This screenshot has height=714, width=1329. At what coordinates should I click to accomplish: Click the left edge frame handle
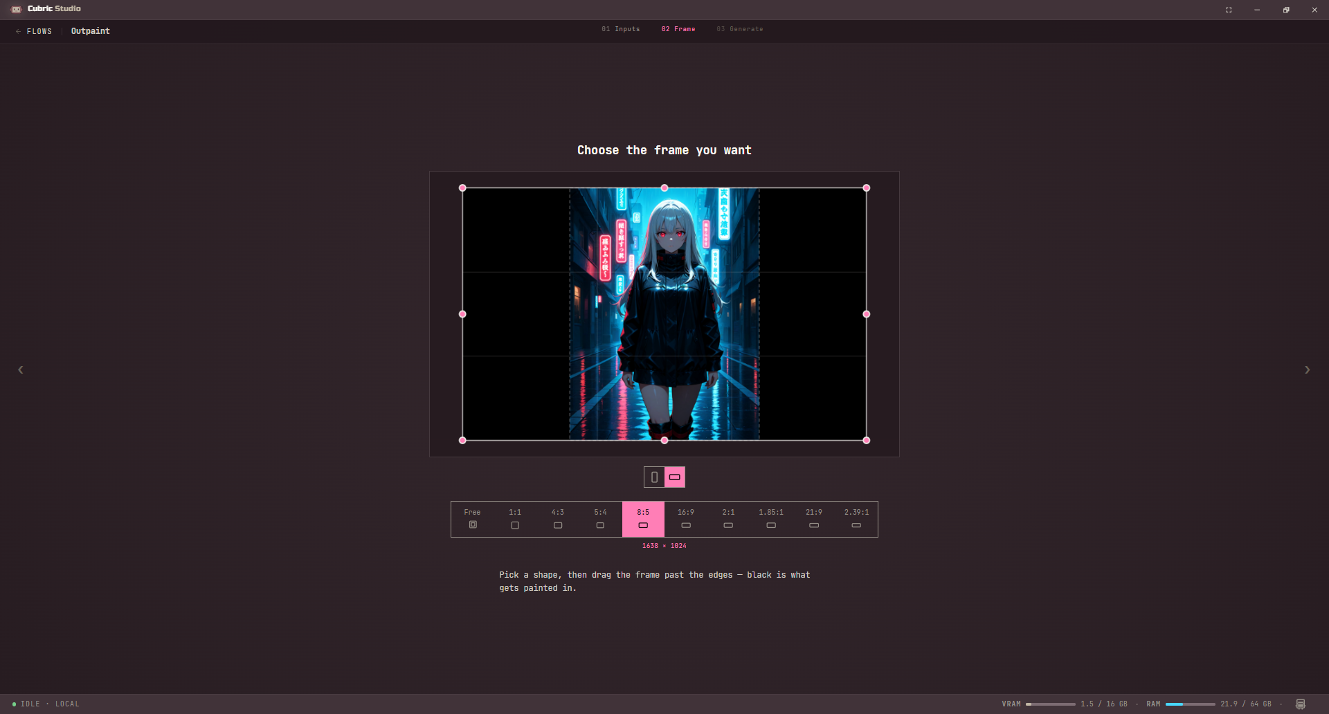coord(462,314)
